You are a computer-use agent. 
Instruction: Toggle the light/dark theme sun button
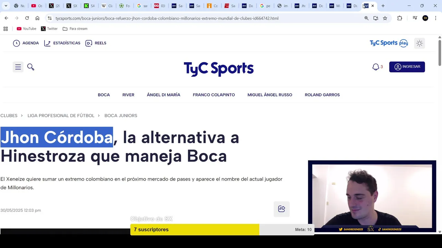click(x=420, y=43)
